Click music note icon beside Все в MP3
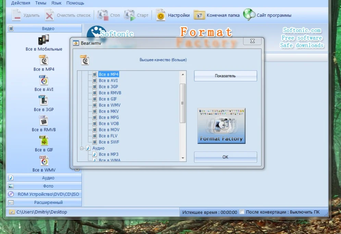This screenshot has width=341, height=234. 95,154
